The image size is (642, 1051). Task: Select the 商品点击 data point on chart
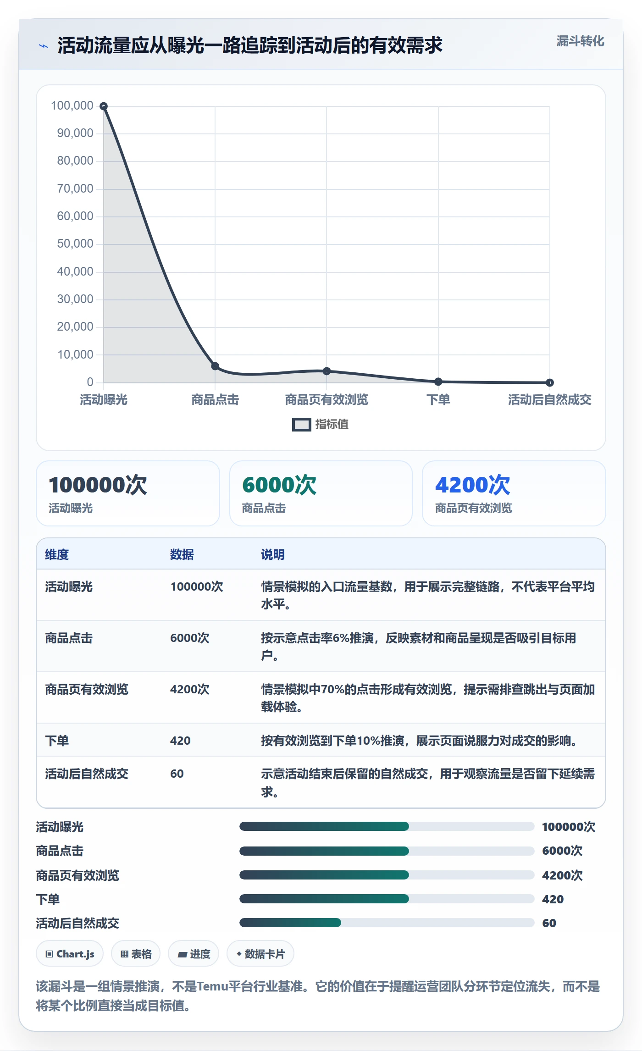215,366
